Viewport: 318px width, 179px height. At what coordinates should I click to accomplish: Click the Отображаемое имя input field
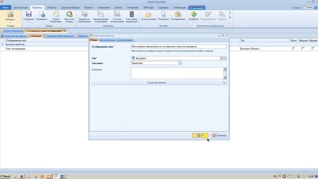(178, 46)
